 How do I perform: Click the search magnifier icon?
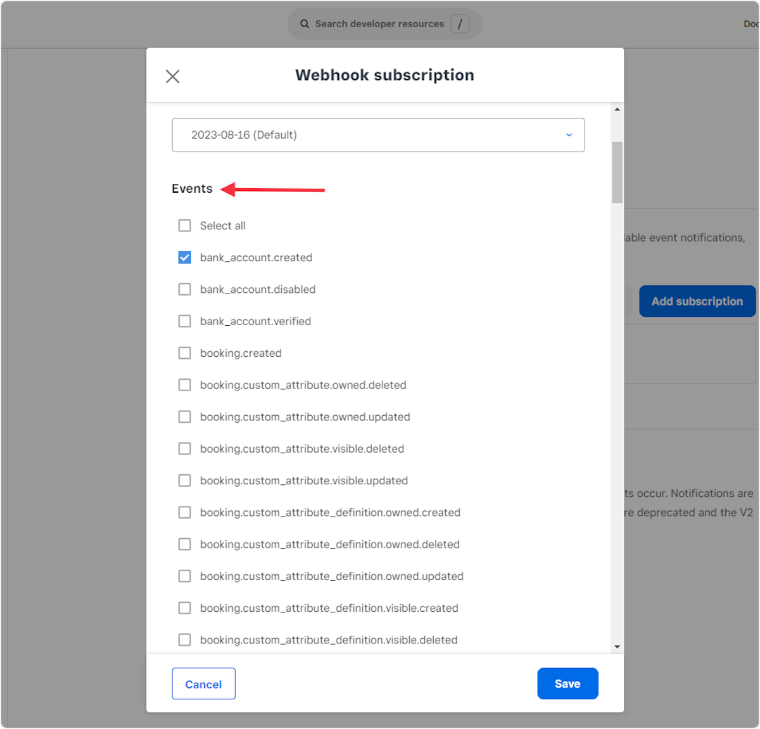pos(305,23)
